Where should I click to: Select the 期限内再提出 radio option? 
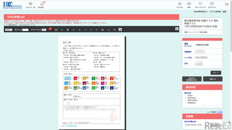186,100
